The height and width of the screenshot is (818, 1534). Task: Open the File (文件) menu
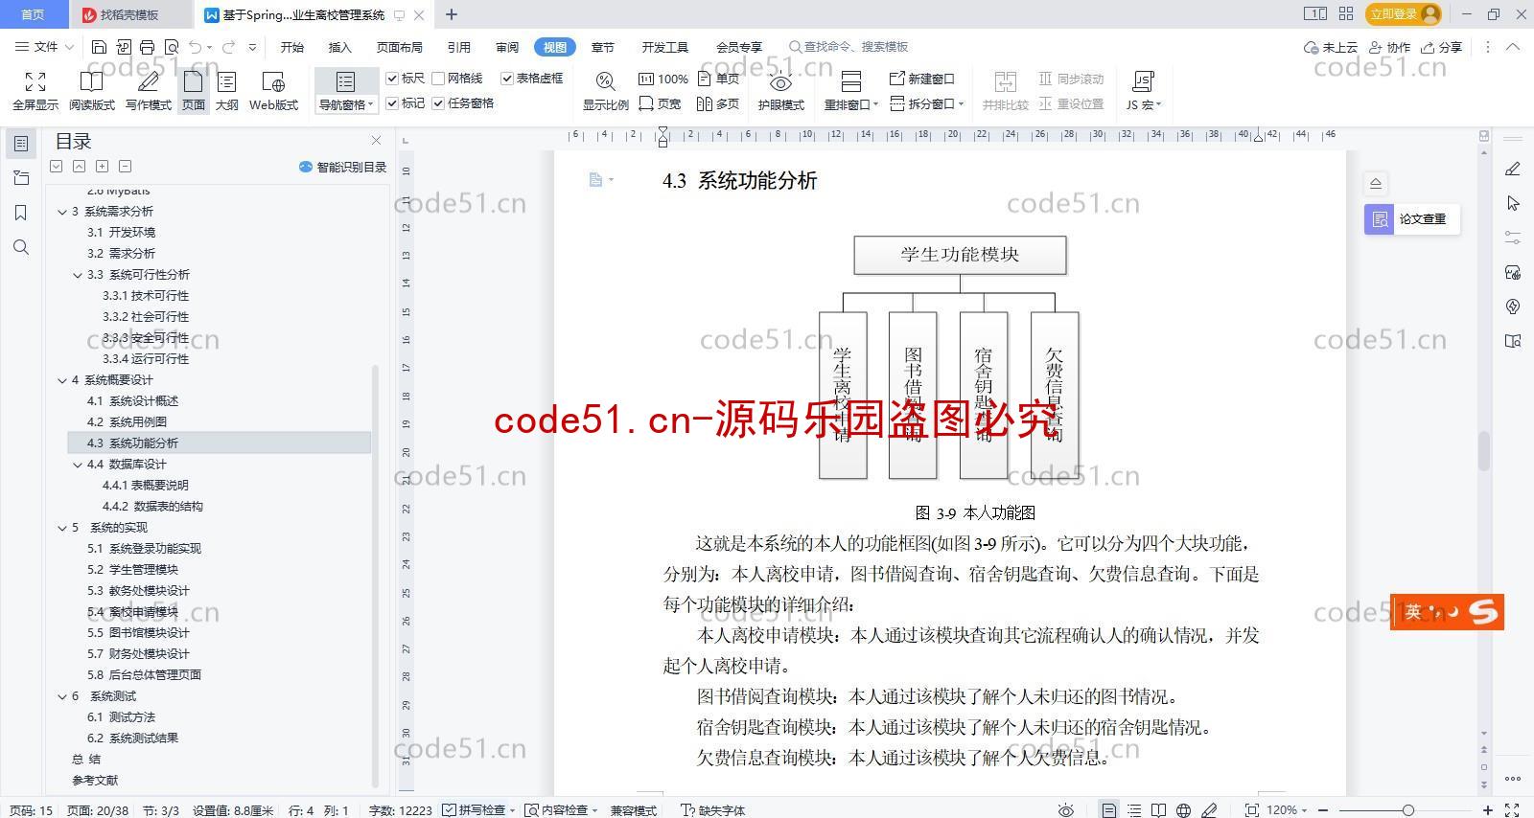44,47
